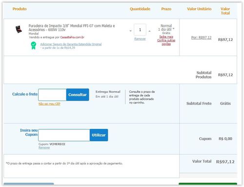
Task: Click the Produto column header
Action: [x=20, y=9]
